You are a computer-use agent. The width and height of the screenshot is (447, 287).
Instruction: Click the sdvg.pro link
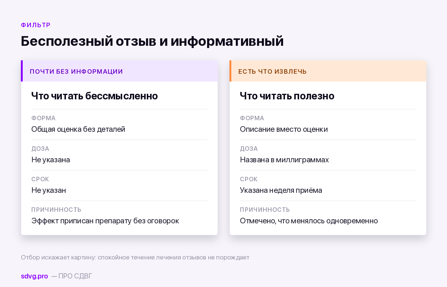[x=34, y=276]
